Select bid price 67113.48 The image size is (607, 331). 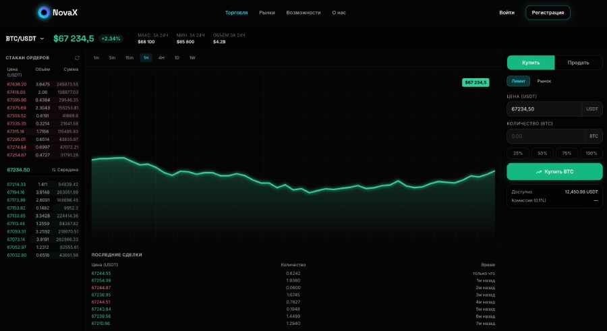click(x=16, y=224)
